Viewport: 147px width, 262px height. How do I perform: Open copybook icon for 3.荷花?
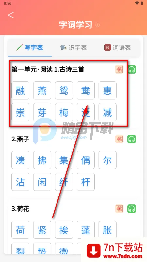pyautogui.click(x=119, y=209)
